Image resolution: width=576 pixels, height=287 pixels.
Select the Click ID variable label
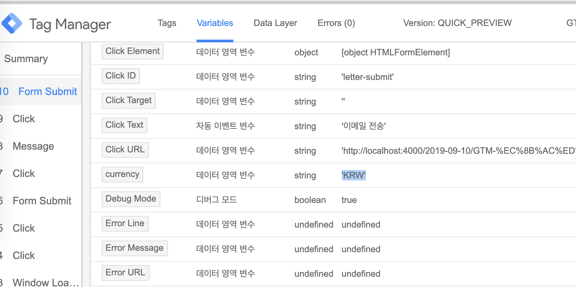(120, 76)
